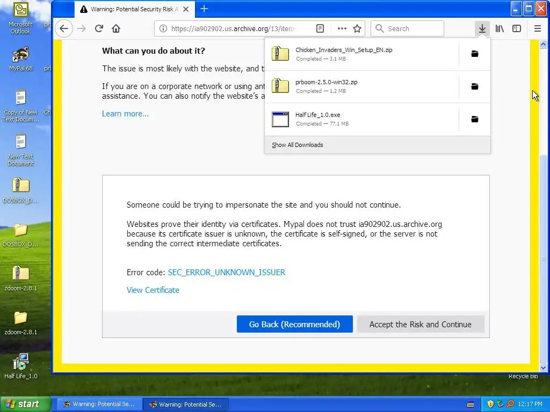Click the View Certificate link

(153, 290)
